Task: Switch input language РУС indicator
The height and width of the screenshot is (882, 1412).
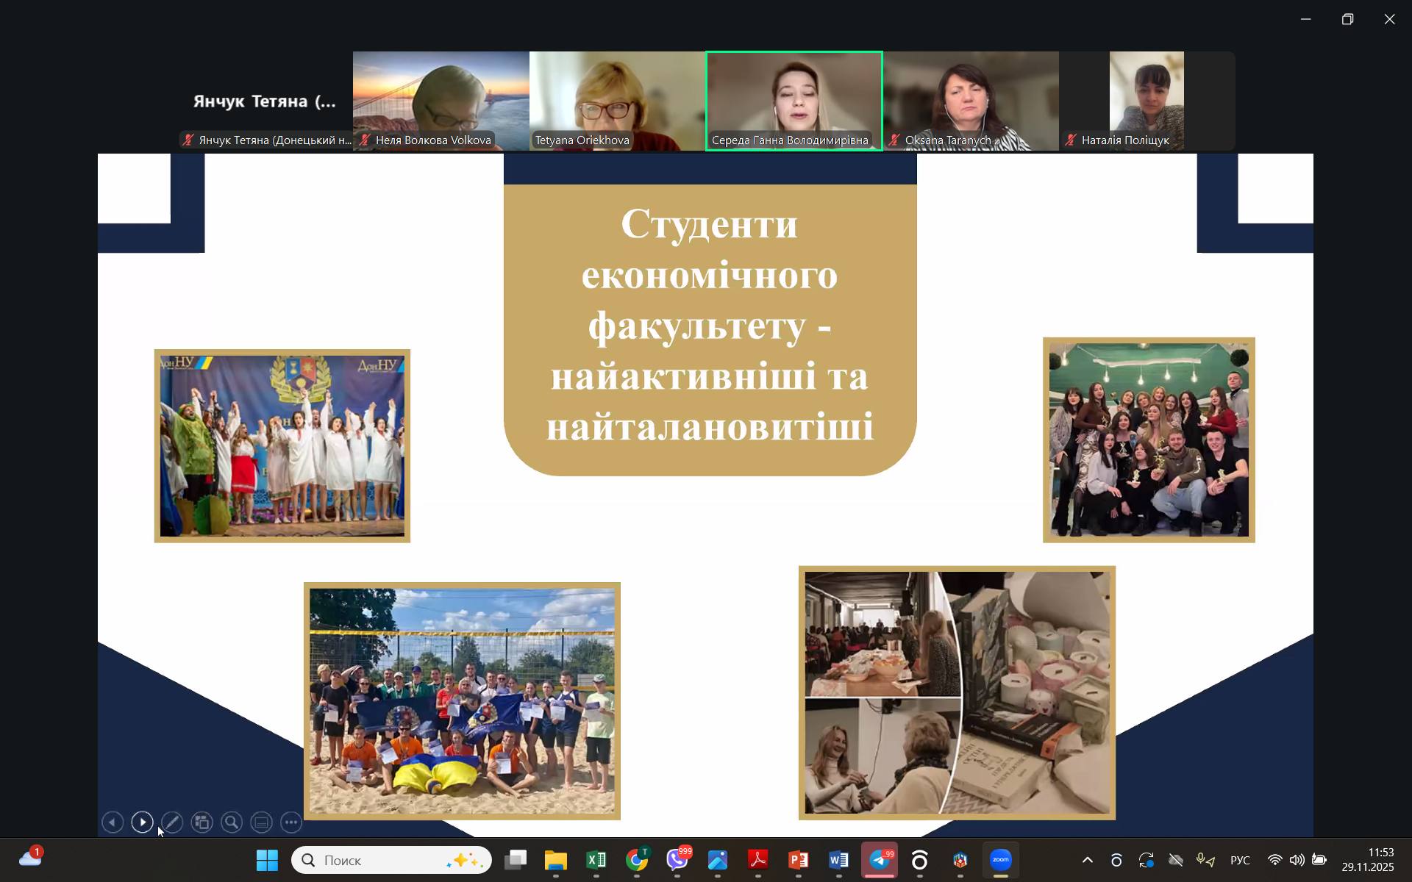Action: click(x=1240, y=860)
